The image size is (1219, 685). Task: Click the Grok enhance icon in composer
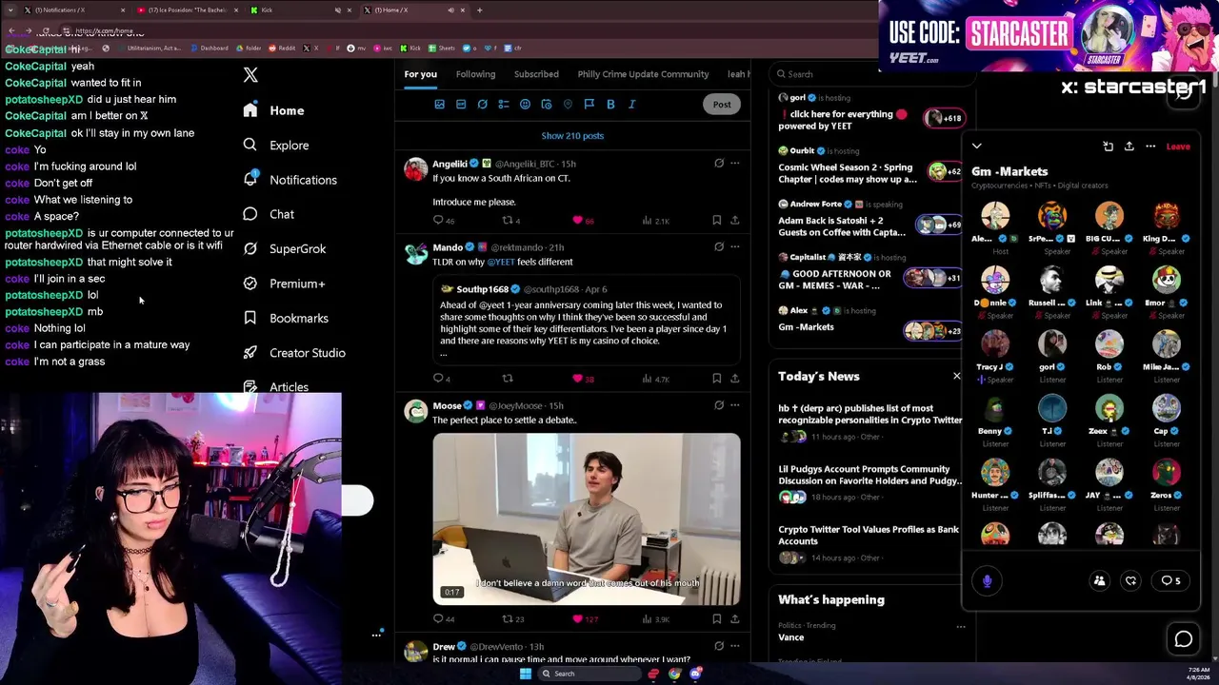click(482, 105)
